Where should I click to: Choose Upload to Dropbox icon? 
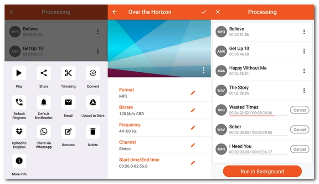pos(19,131)
